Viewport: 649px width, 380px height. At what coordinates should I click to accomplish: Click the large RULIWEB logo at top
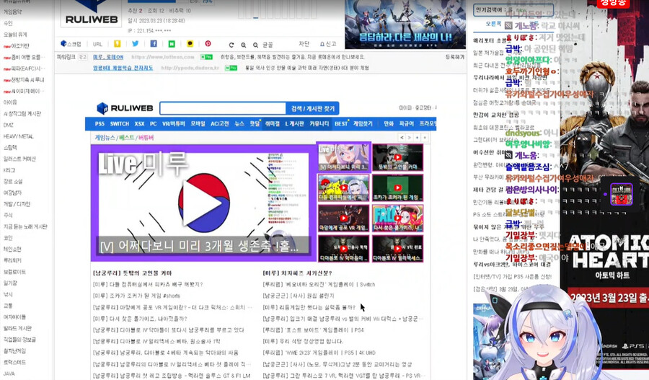[x=92, y=13]
